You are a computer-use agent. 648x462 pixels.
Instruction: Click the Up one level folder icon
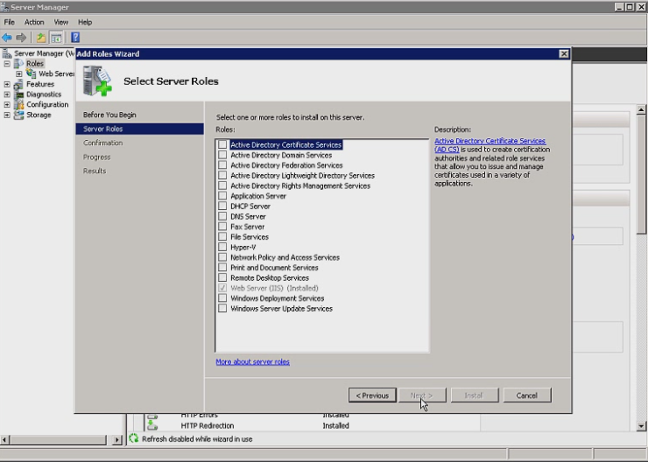pyautogui.click(x=40, y=38)
